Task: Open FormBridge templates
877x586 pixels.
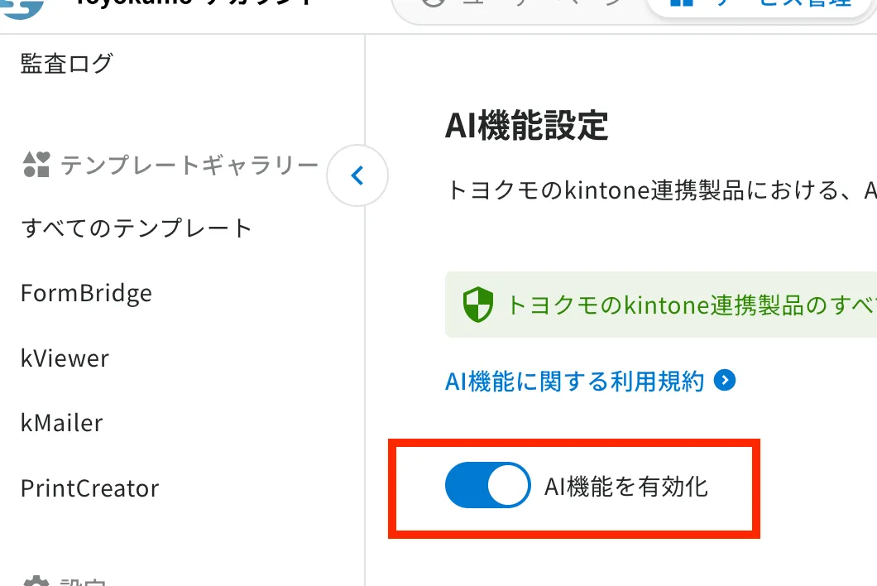Action: click(86, 293)
